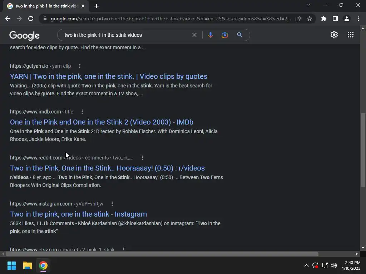The height and width of the screenshot is (274, 366).
Task: Click the scroll left arrow at bottom
Action: tap(3, 254)
